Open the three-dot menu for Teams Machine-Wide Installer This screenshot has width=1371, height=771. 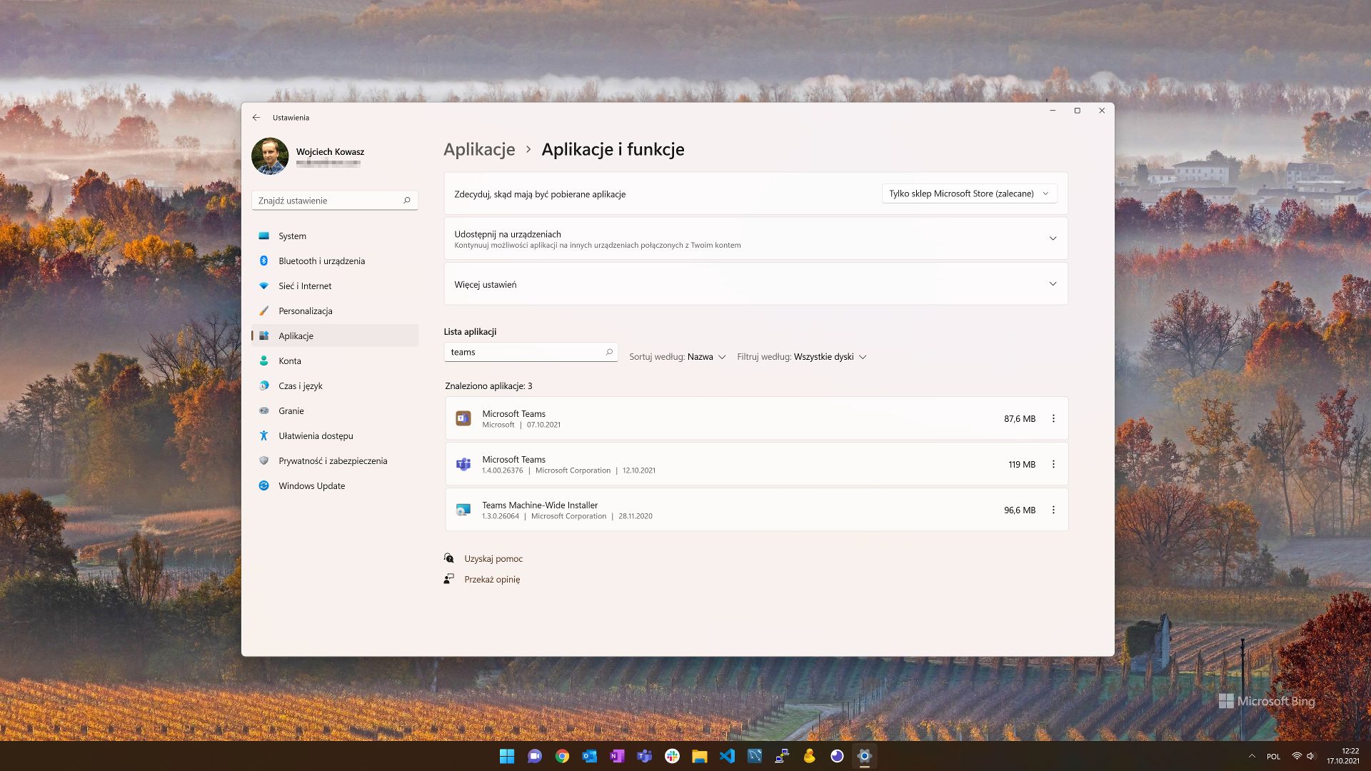click(x=1053, y=509)
